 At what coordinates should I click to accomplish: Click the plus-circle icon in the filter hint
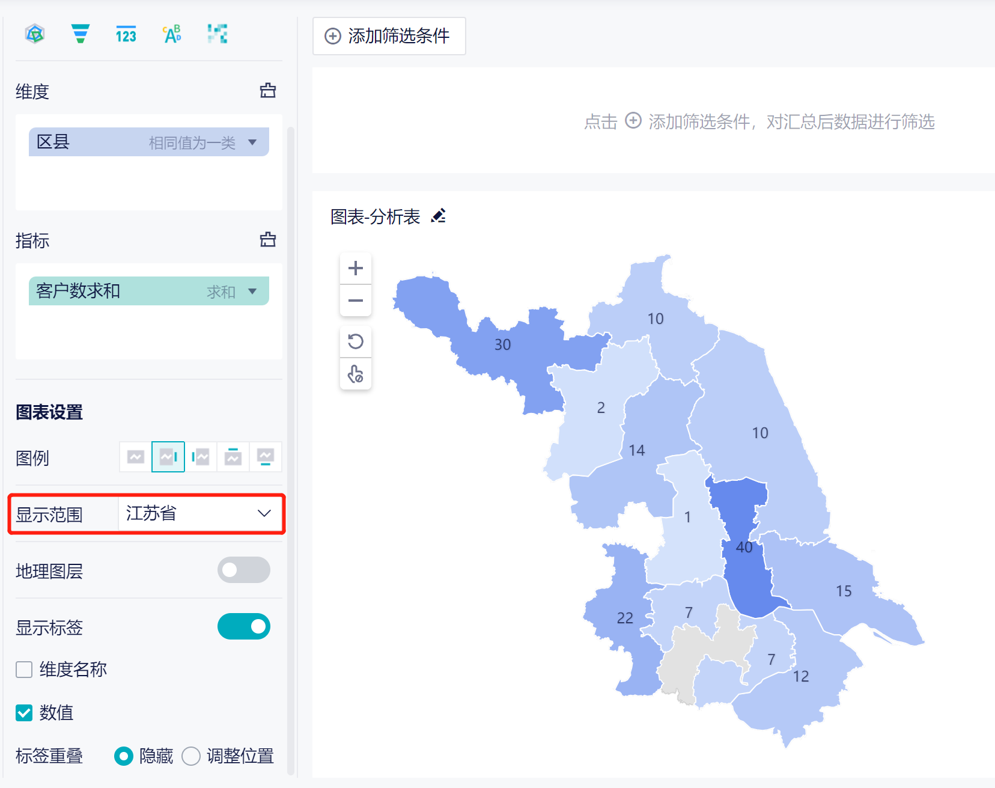coord(633,121)
